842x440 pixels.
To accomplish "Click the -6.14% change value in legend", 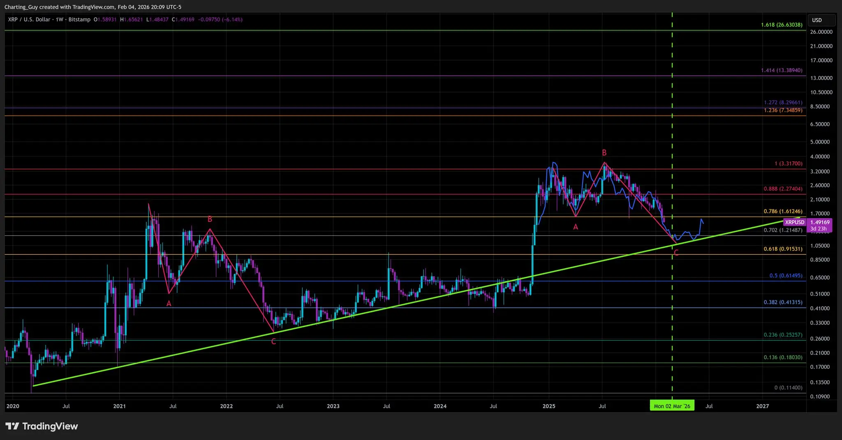I will (231, 19).
